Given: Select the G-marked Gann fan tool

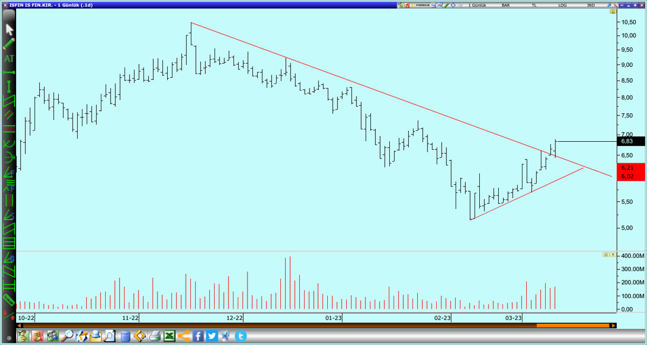Looking at the screenshot, I should click(9, 257).
